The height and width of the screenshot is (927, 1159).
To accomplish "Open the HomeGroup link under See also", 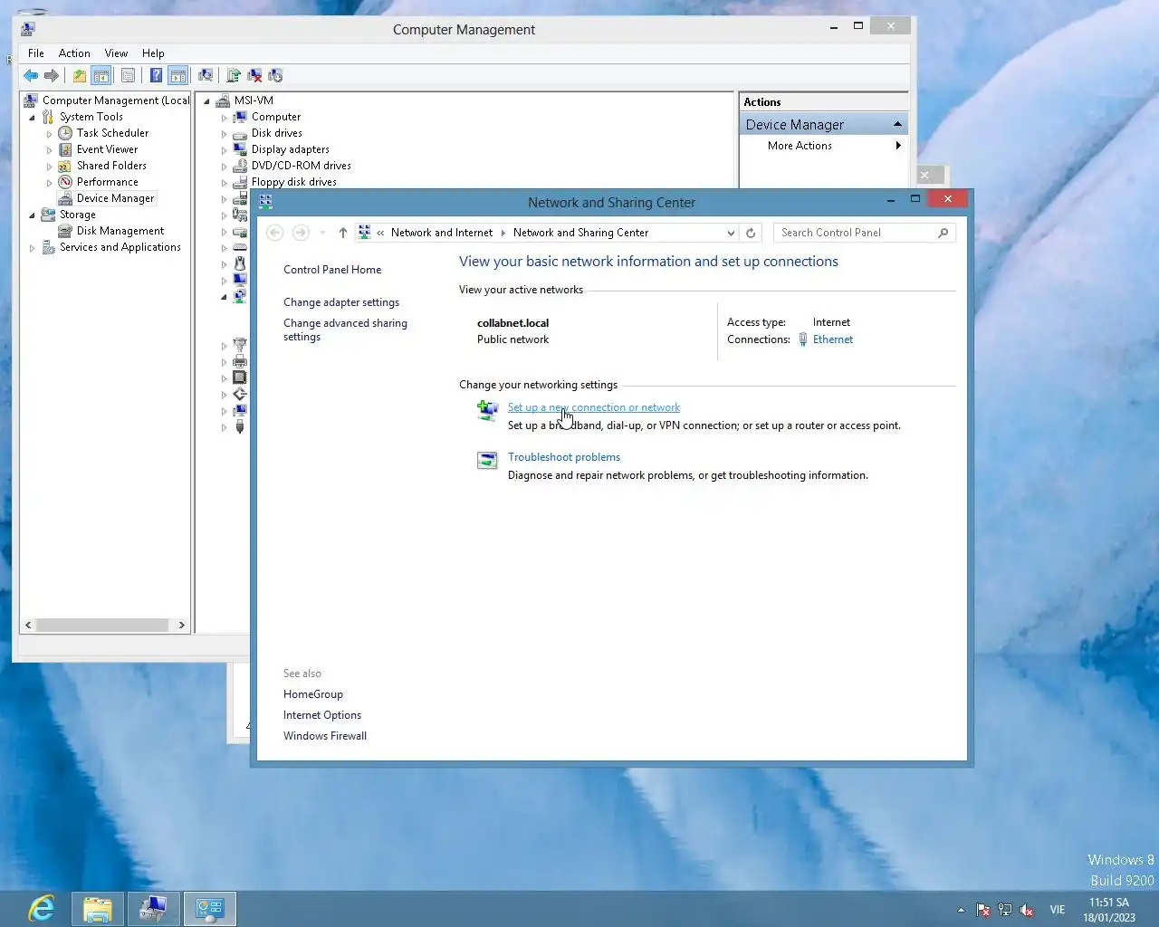I will pos(313,694).
